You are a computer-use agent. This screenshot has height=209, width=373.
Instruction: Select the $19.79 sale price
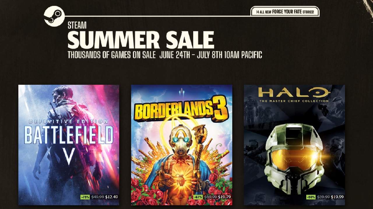click(x=224, y=197)
